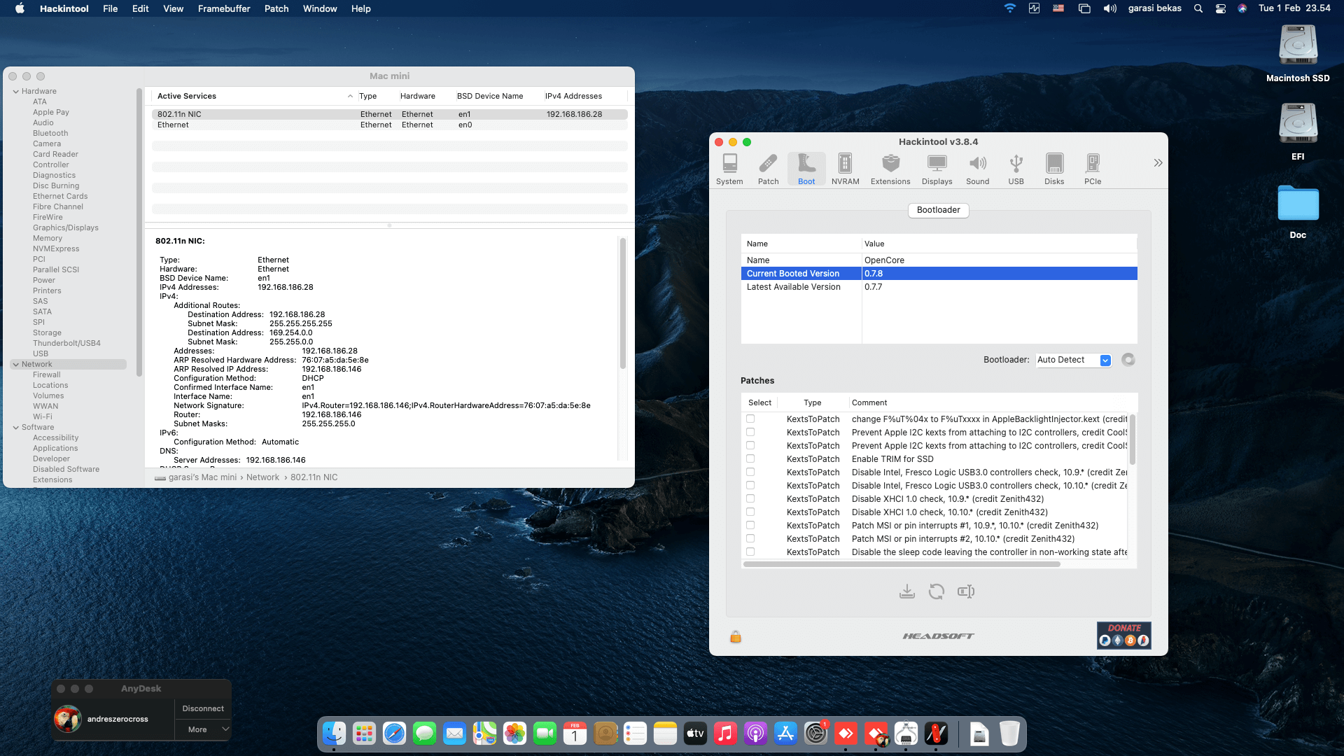Collapse the Hardware tree in System Information
1344x756 pixels.
tap(15, 91)
